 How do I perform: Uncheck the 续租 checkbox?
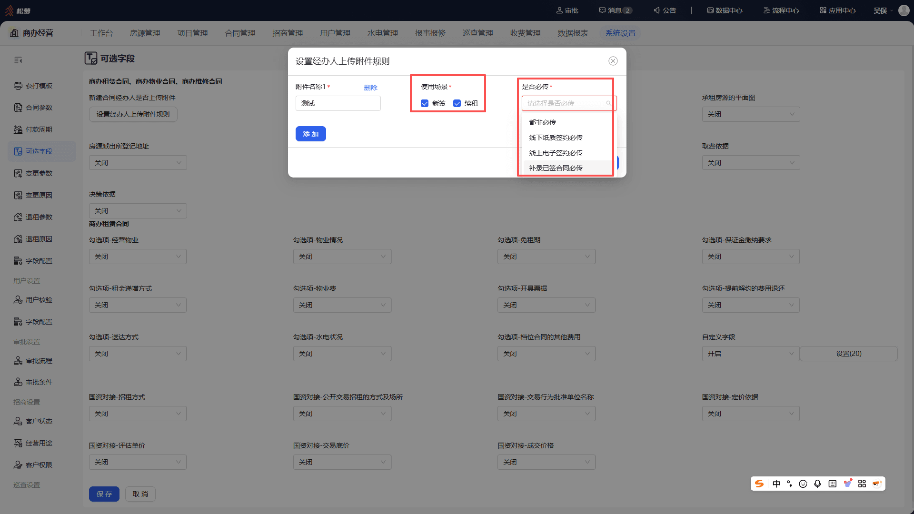[457, 103]
